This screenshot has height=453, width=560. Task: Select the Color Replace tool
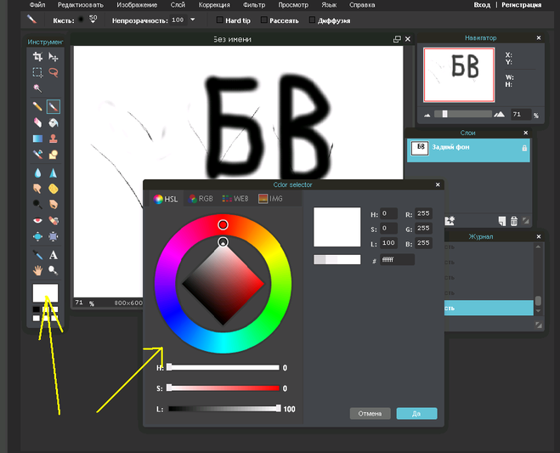pyautogui.click(x=37, y=154)
